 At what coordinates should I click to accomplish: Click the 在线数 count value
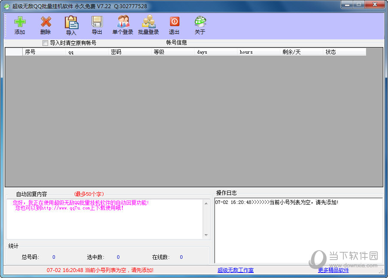(x=182, y=257)
